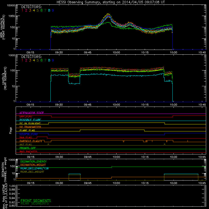Image resolution: width=209 pixels, height=209 pixels.
Task: Select cyan detector 8 in rear segments legend
Action: tap(49, 60)
